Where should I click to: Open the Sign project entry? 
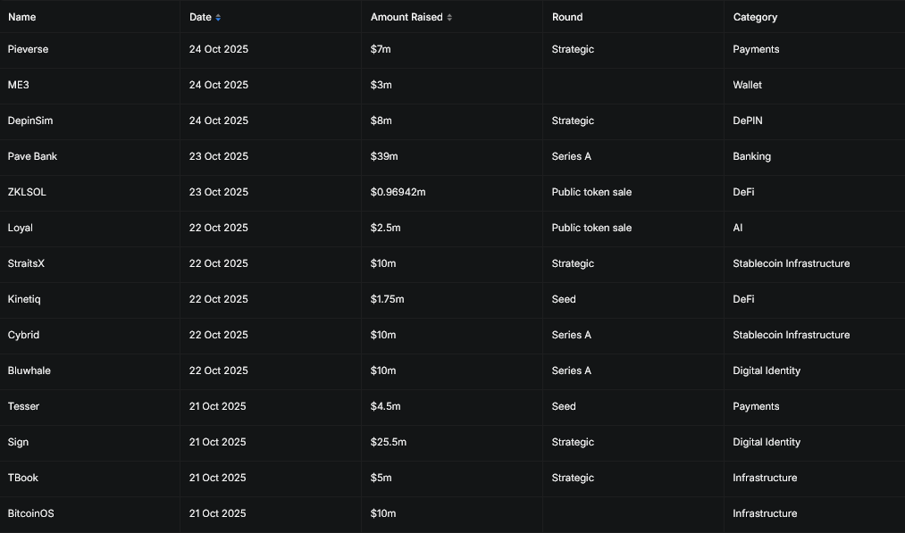[x=18, y=443]
